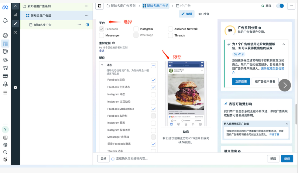Click the notifications bell icon

pos(5,21)
